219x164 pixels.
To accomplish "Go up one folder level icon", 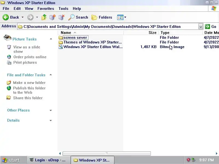I will click(44, 17).
